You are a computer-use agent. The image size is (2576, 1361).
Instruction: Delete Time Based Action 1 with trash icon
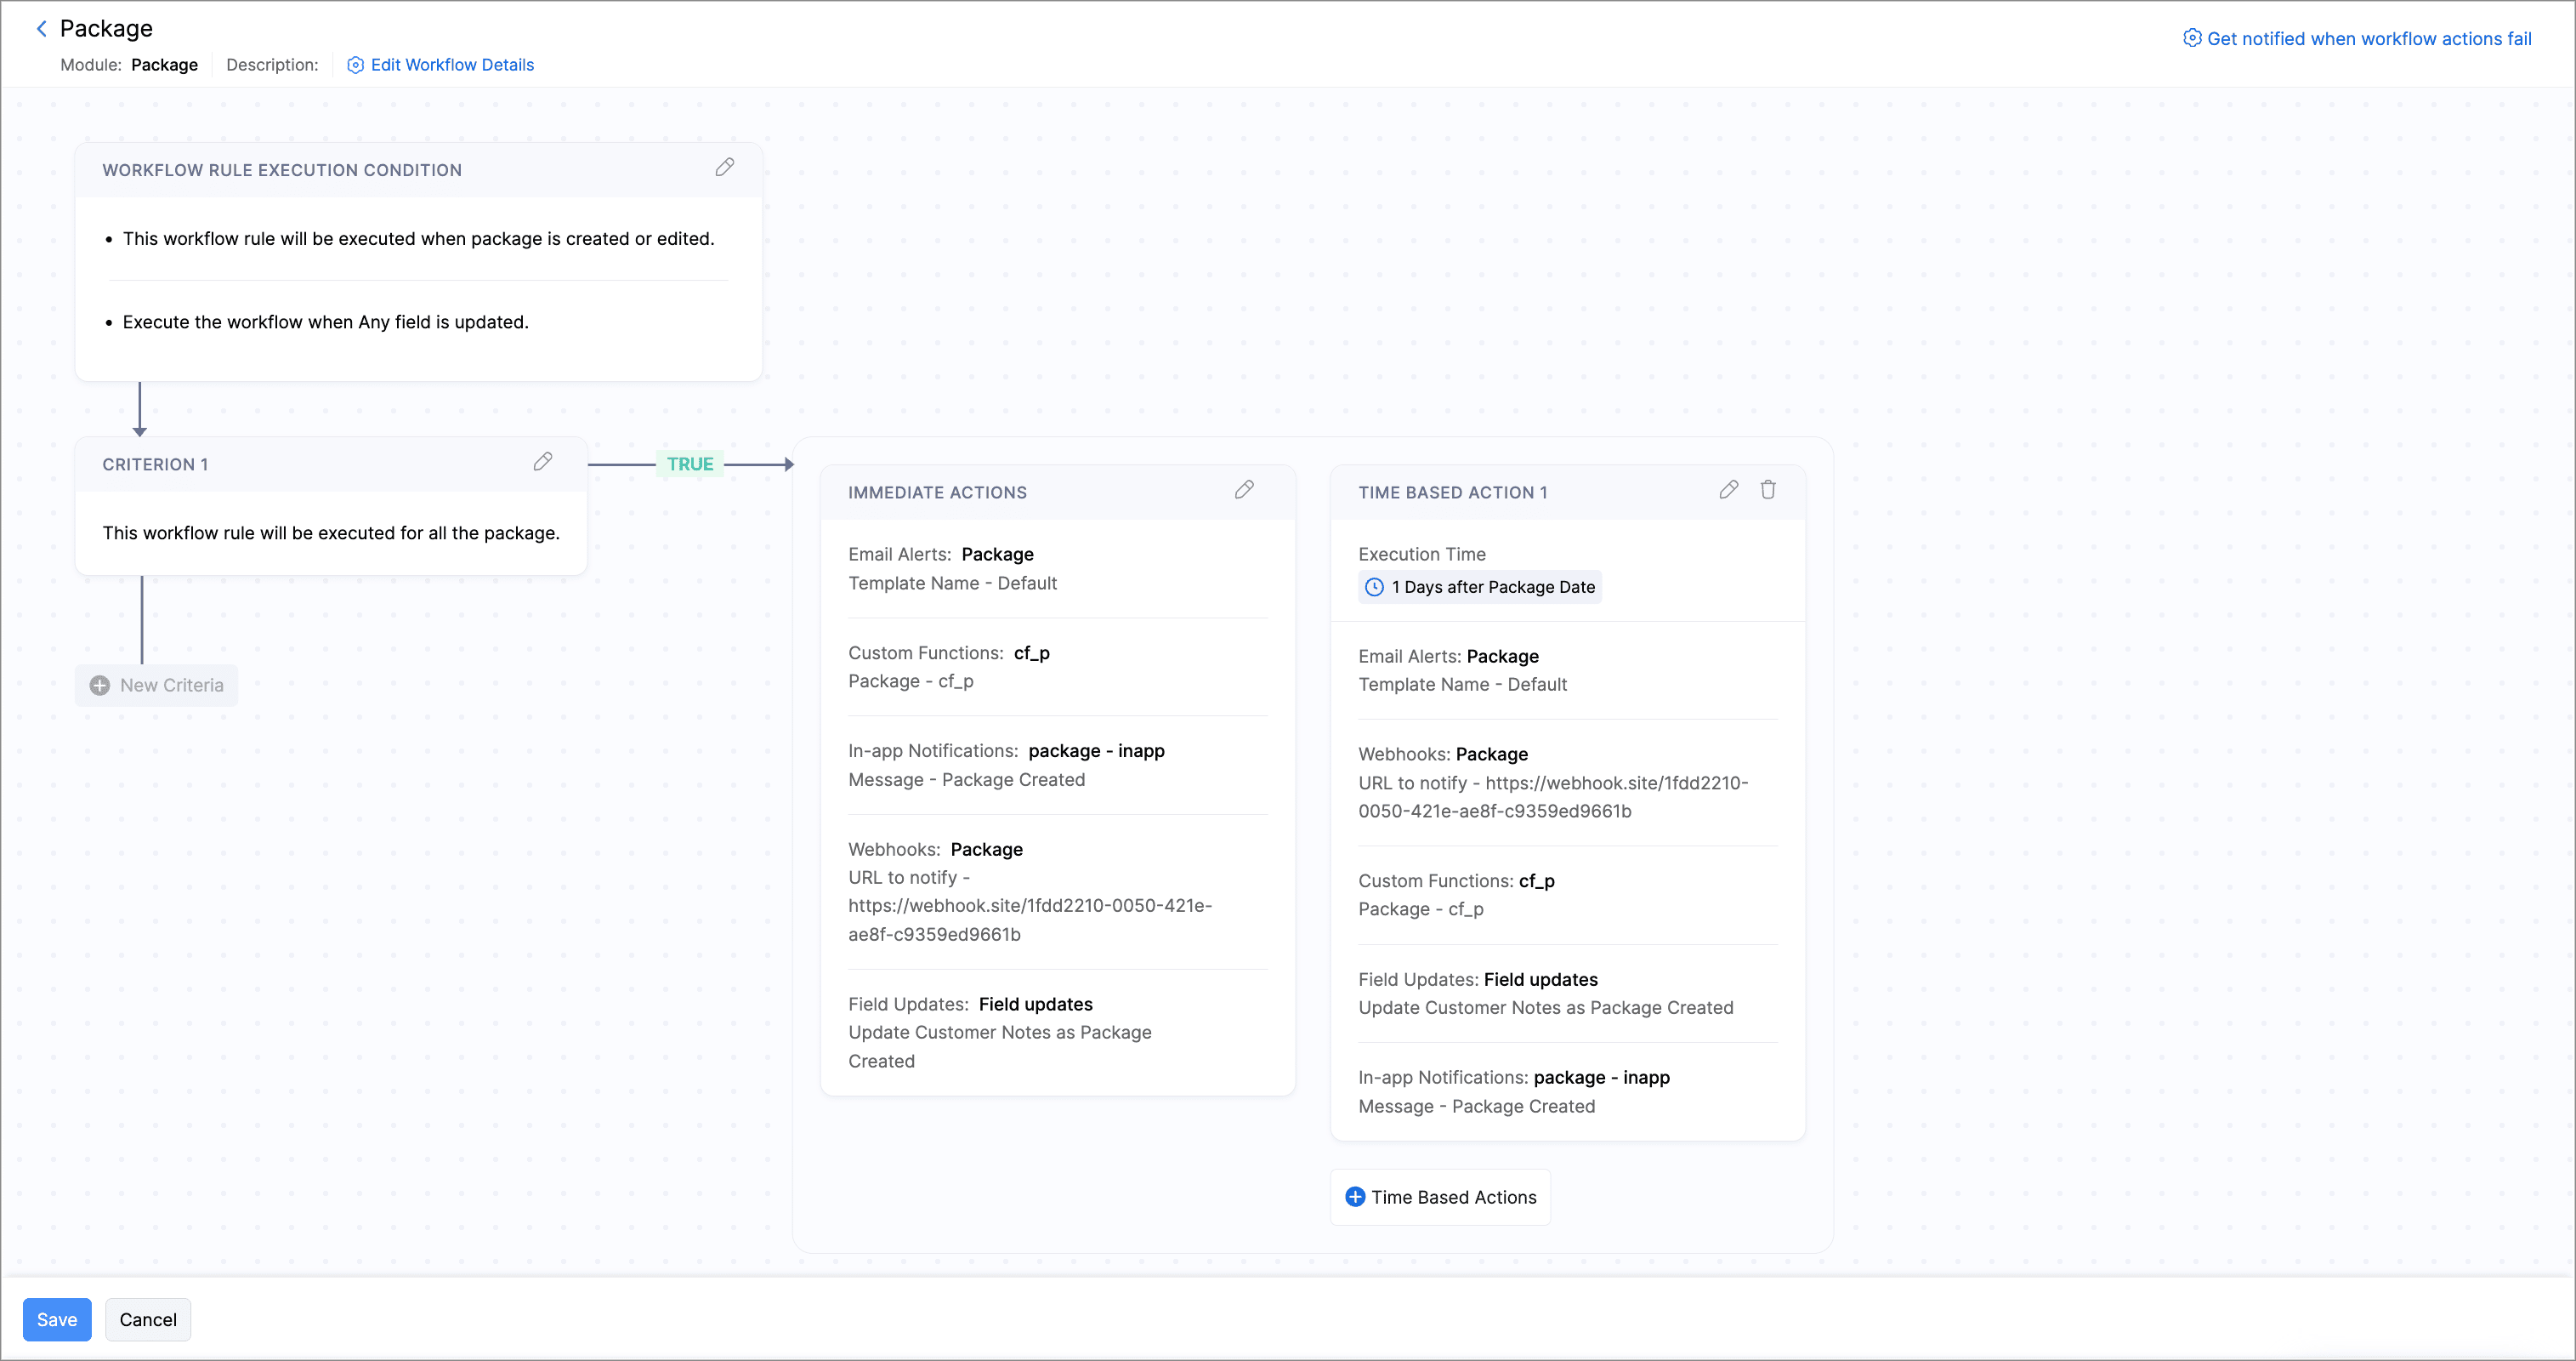point(1767,489)
